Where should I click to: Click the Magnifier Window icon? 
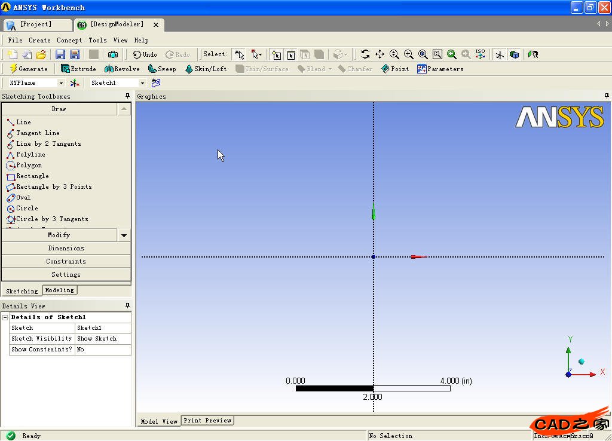(x=437, y=54)
